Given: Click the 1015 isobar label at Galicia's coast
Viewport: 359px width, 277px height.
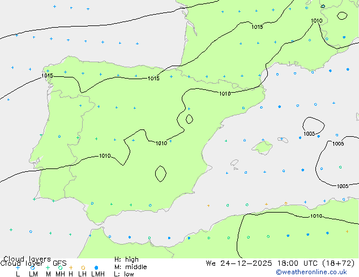Looking at the screenshot, I should point(47,75).
